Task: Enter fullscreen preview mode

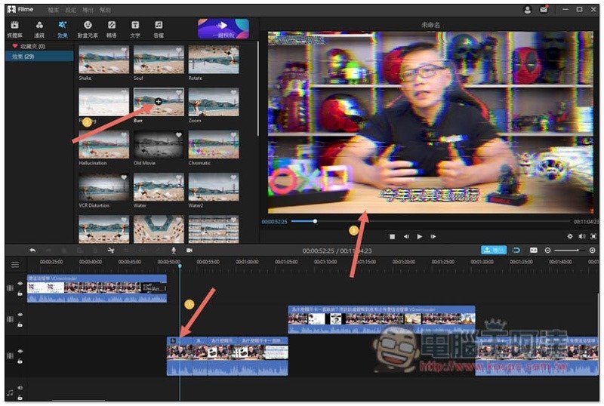Action: (x=593, y=236)
